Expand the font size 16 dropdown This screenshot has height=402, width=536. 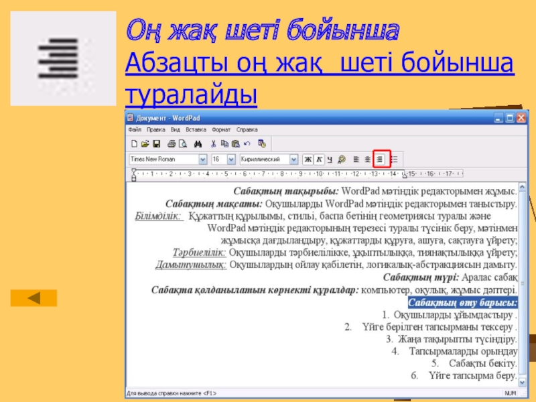pos(231,159)
